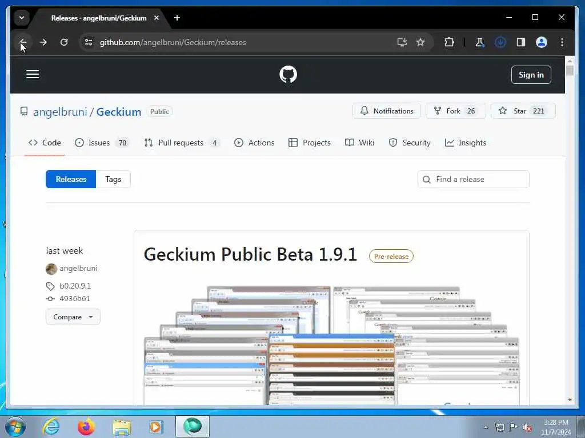
Task: Launch Internet Explorer from taskbar
Action: coord(51,427)
